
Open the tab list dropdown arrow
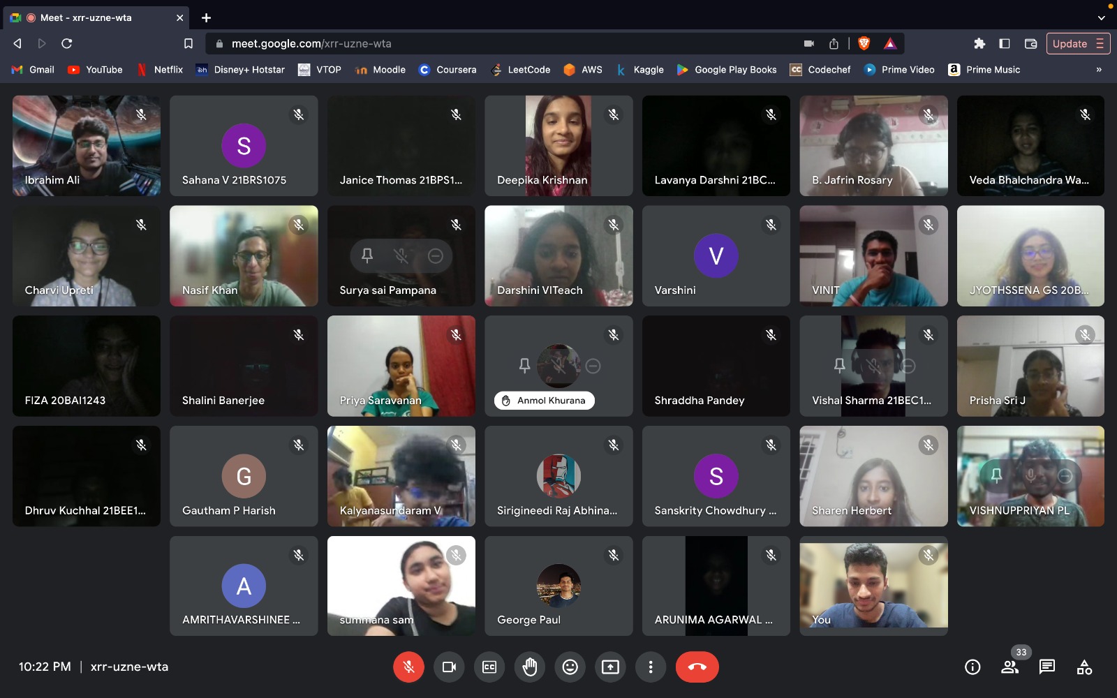(x=1101, y=18)
